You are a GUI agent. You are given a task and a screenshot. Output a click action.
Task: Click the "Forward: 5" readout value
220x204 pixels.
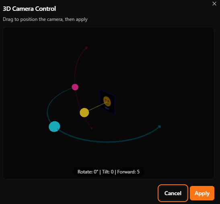pos(128,172)
